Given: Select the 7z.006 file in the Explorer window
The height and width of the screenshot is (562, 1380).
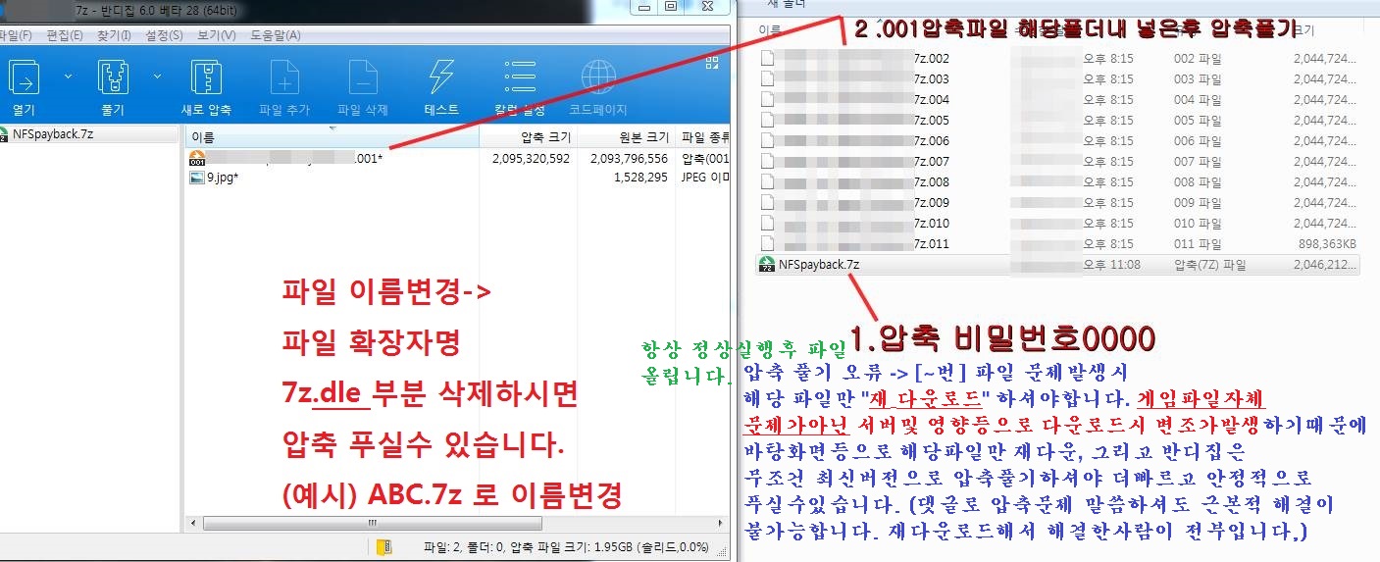Looking at the screenshot, I should click(931, 140).
